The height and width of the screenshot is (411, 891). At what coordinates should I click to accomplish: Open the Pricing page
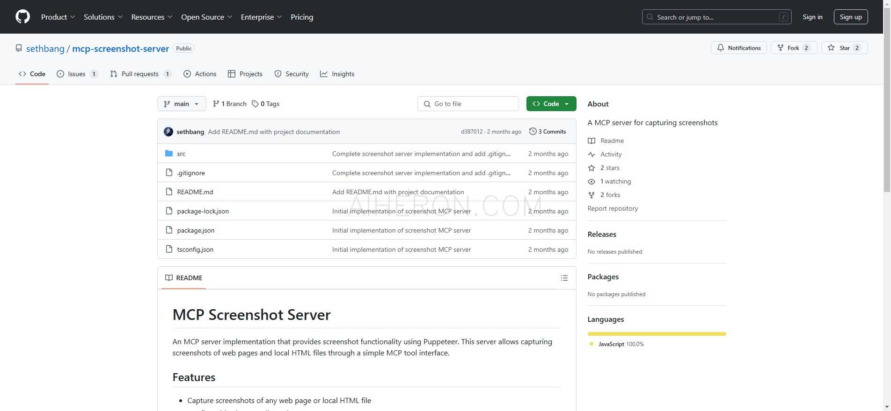(x=302, y=17)
